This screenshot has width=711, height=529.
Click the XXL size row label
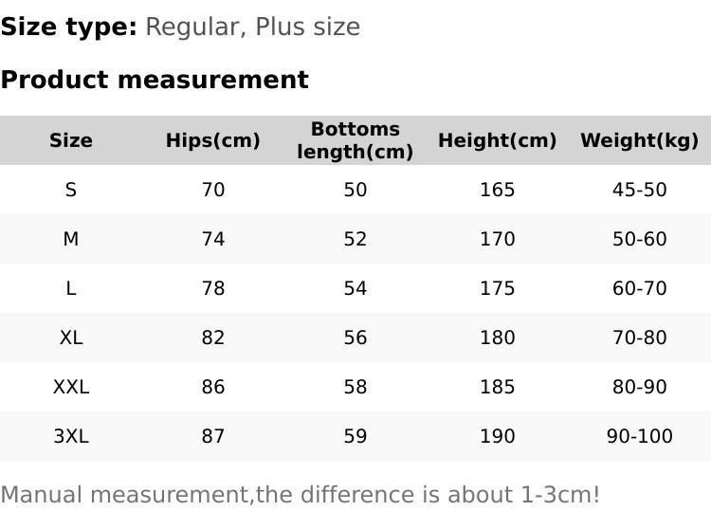coord(71,388)
